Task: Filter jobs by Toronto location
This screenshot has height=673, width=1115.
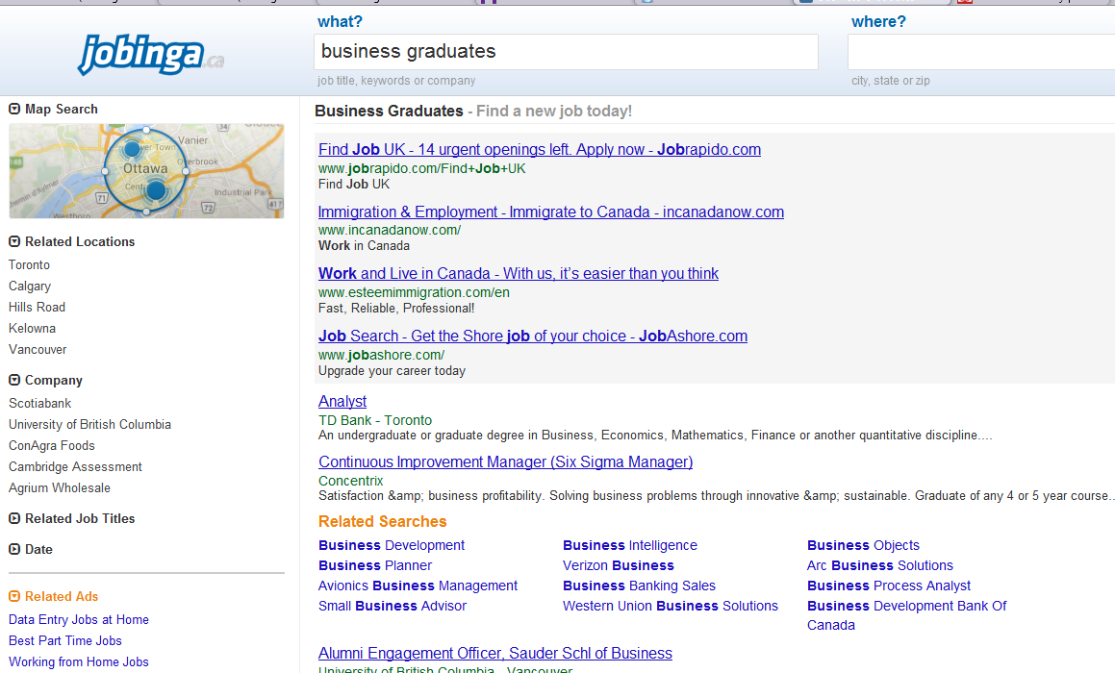Action: 29,265
